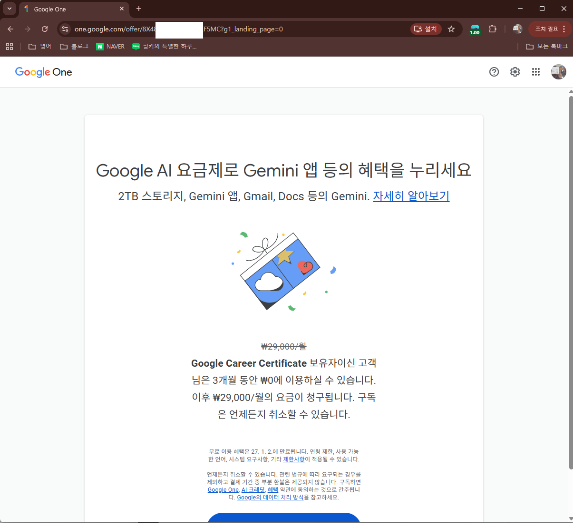This screenshot has width=573, height=527.
Task: Close the Google One tab
Action: 122,9
